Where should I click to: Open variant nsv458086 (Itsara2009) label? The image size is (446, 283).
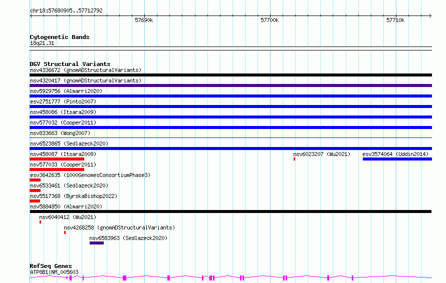click(x=63, y=112)
